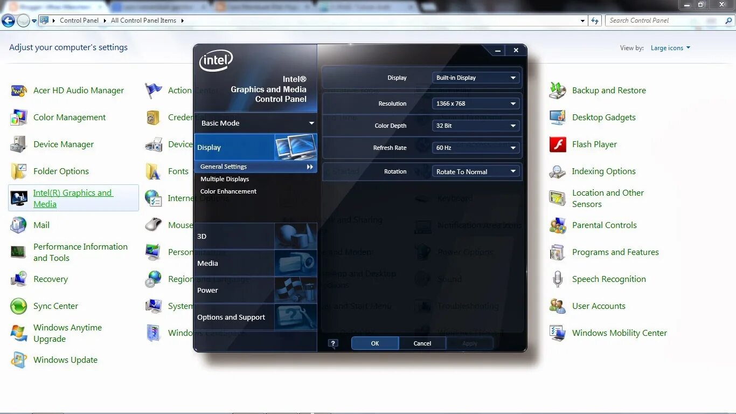Screen dimensions: 736x414
Task: Open the Refresh Rate dropdown
Action: (x=476, y=148)
